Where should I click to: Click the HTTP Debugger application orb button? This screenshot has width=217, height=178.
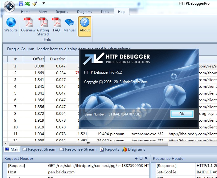(9, 6)
